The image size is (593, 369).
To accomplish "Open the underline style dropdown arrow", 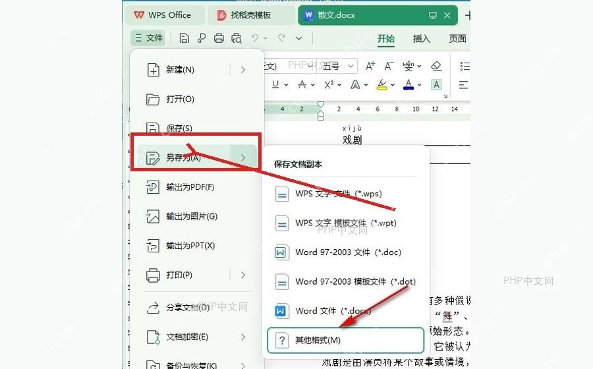I will click(x=286, y=85).
